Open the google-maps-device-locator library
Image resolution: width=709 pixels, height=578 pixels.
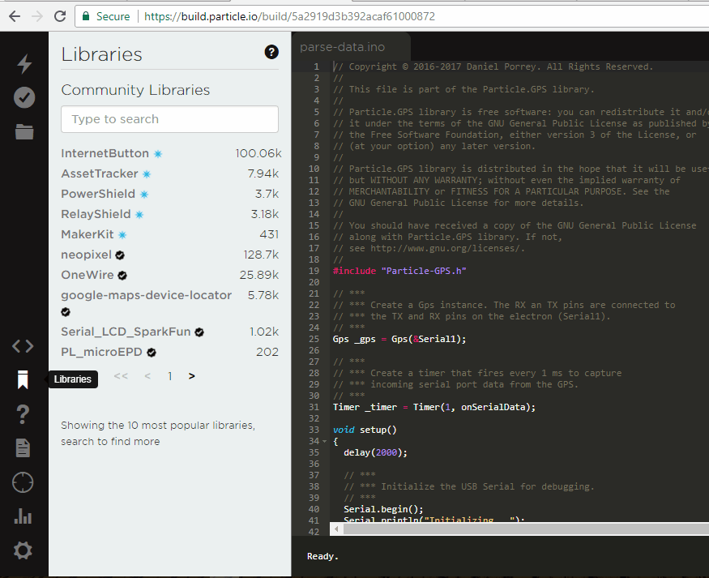(x=146, y=295)
